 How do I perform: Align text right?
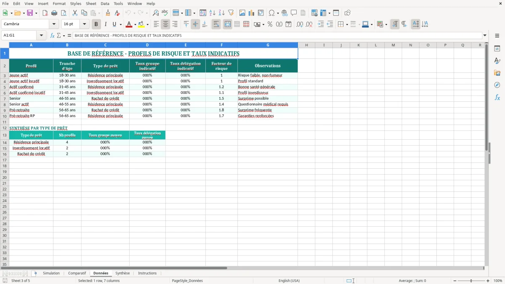pyautogui.click(x=175, y=24)
